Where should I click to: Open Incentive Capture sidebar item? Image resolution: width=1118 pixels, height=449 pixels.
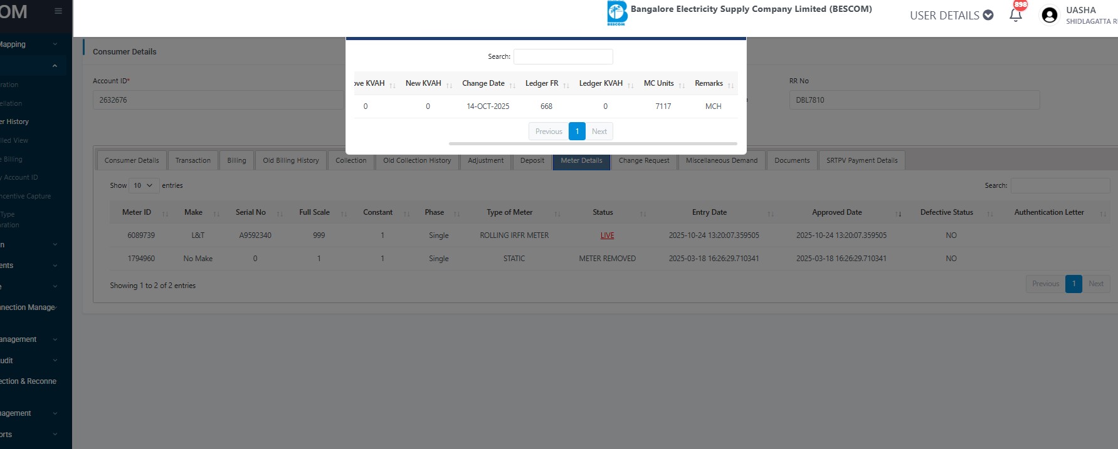[x=26, y=196]
